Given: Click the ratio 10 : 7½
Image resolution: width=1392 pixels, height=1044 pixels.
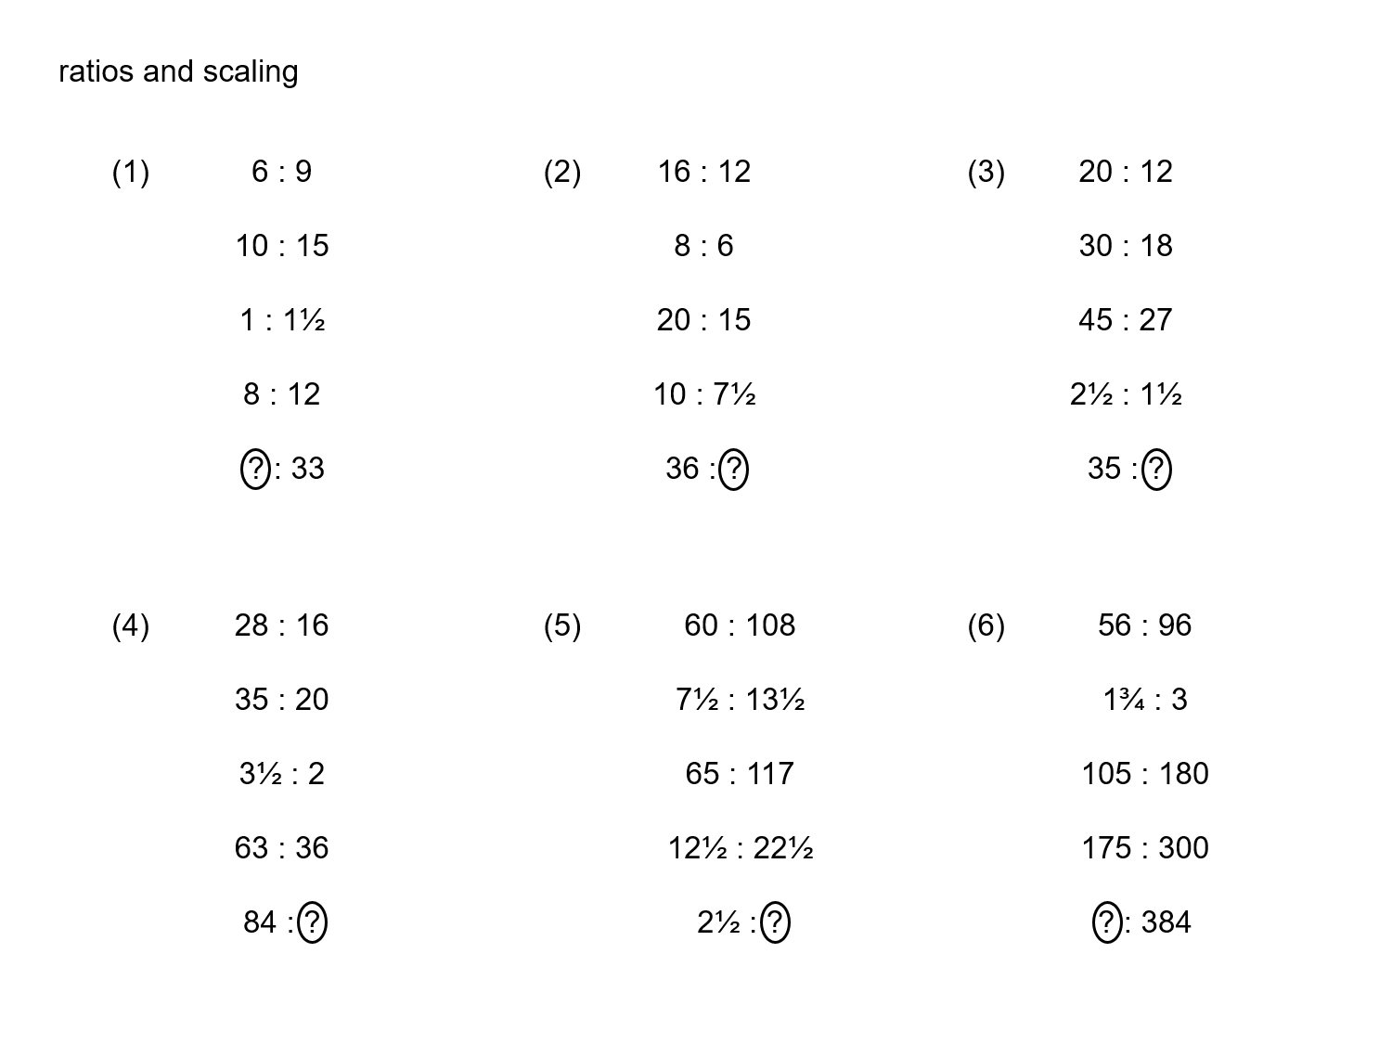Looking at the screenshot, I should coord(704,394).
